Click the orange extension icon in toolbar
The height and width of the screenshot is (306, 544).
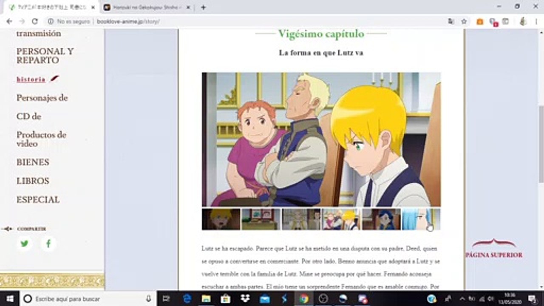tap(480, 21)
